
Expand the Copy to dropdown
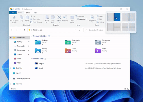point(53,22)
